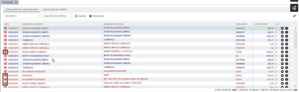The width and height of the screenshot is (299, 92).
Task: Click green check icon on PAGTO CARTÃO CRÉDITO row
Action: point(6,83)
